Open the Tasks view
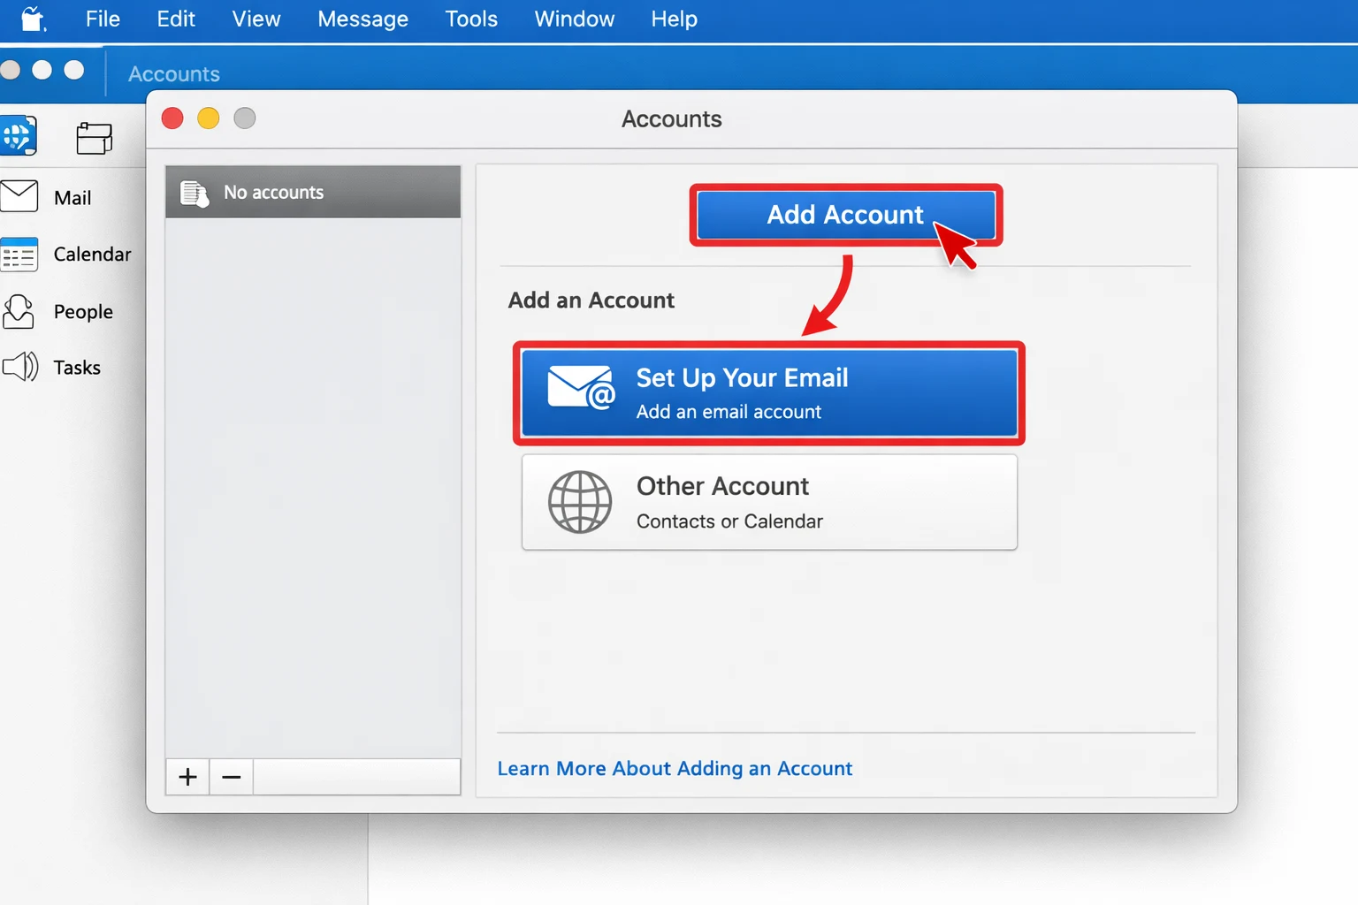Image resolution: width=1358 pixels, height=905 pixels. [x=76, y=367]
